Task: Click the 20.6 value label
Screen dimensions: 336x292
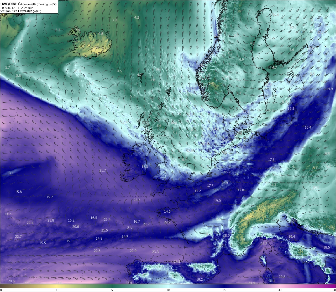Action: coord(76,227)
